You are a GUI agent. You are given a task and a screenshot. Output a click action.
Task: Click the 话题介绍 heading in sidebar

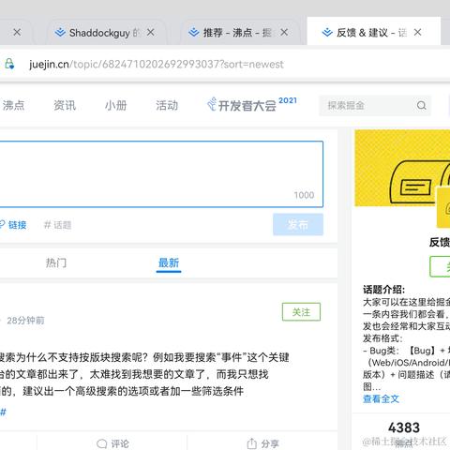click(383, 290)
